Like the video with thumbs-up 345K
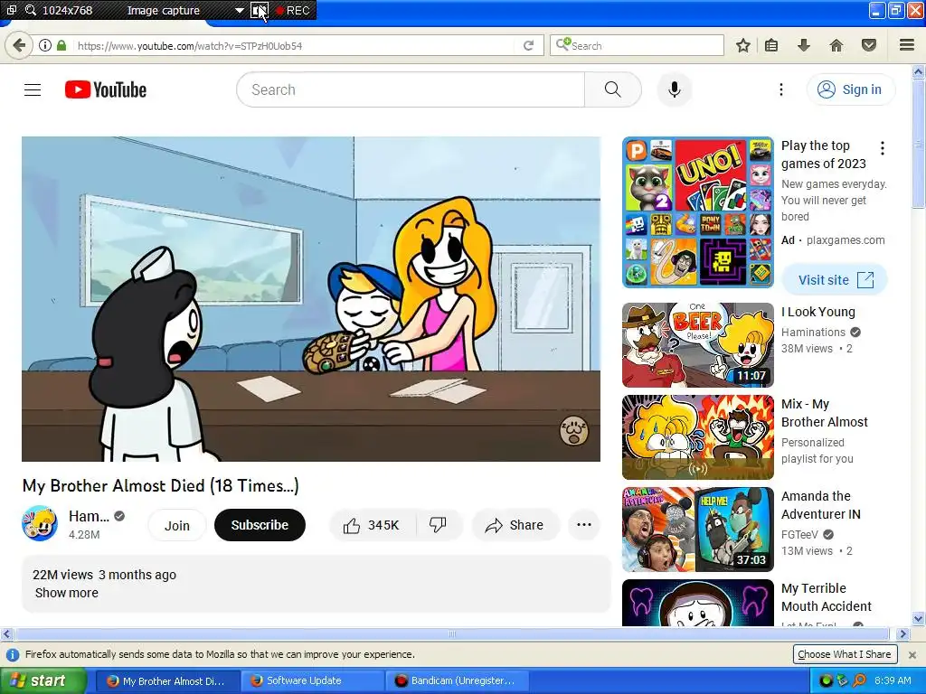This screenshot has width=926, height=694. 372,525
